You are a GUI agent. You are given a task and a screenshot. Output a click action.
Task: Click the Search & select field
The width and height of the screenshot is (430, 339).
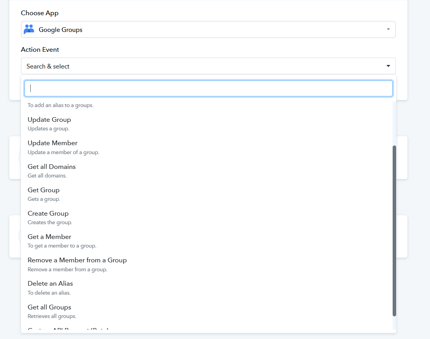point(208,66)
